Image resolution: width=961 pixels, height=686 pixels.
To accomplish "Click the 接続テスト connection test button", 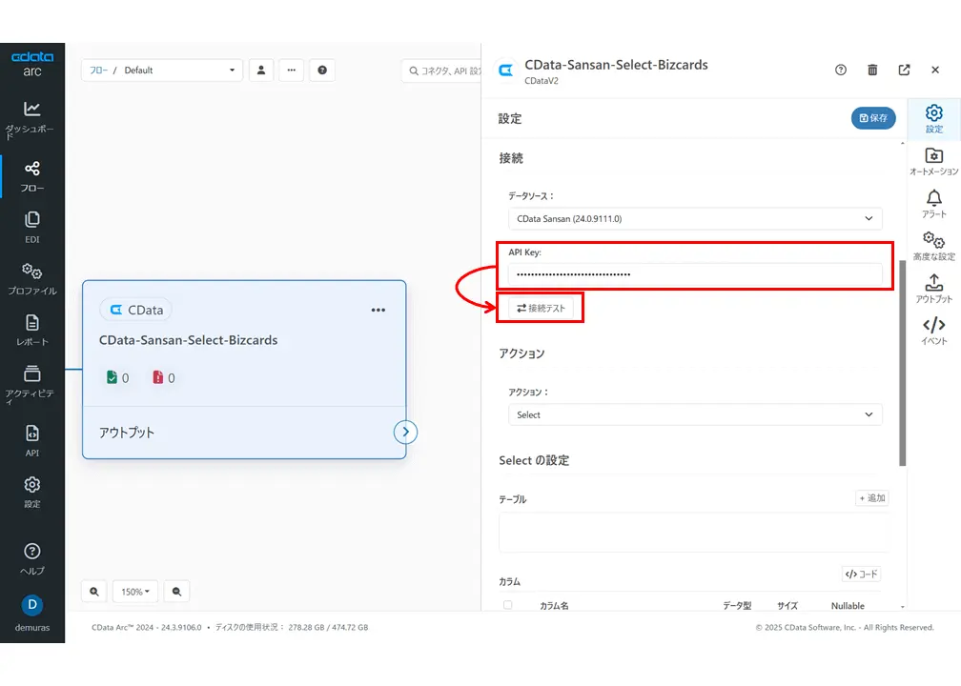I will click(x=541, y=308).
